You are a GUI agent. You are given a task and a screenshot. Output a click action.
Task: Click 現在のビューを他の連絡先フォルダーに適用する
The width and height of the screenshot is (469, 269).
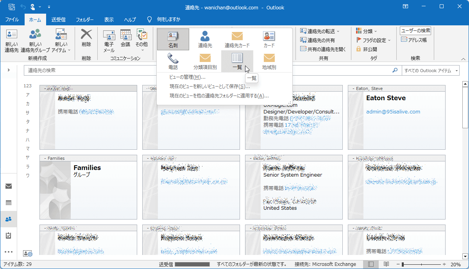[x=219, y=96]
